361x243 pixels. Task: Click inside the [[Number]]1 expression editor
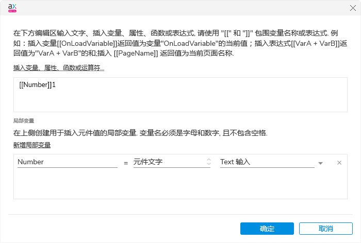pyautogui.click(x=180, y=95)
